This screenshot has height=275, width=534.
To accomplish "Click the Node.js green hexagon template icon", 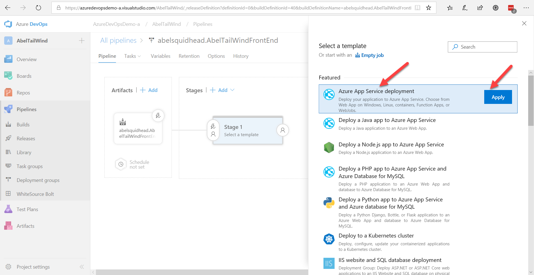I will click(329, 147).
